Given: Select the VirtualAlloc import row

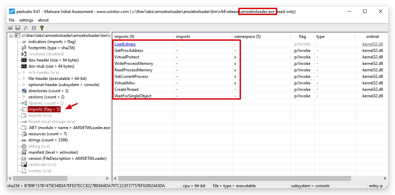Looking at the screenshot, I should click(250, 83).
